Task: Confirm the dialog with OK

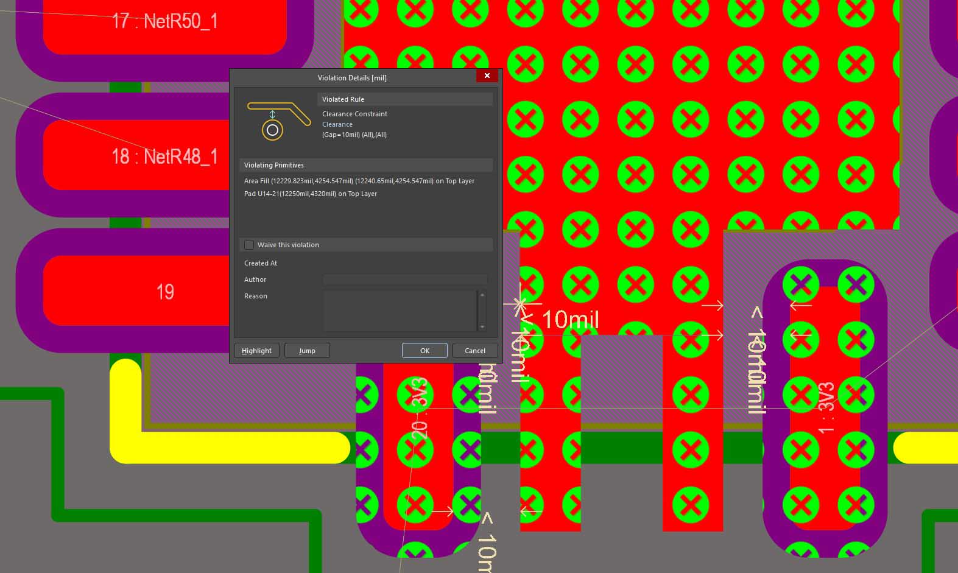Action: point(424,351)
